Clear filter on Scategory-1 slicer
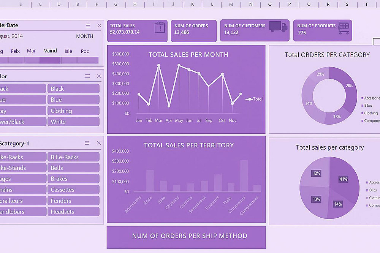This screenshot has width=380, height=253. (99, 143)
